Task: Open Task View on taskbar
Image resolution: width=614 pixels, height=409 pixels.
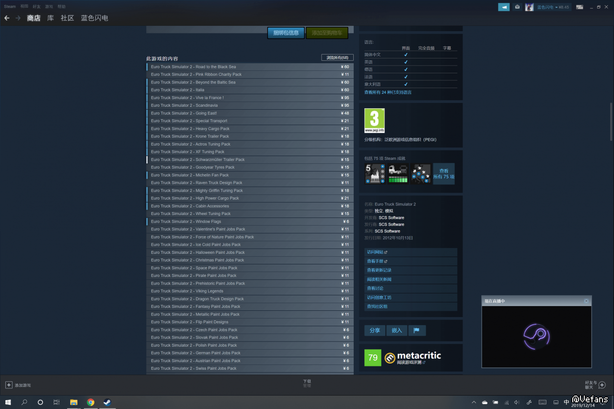Action: pyautogui.click(x=57, y=402)
